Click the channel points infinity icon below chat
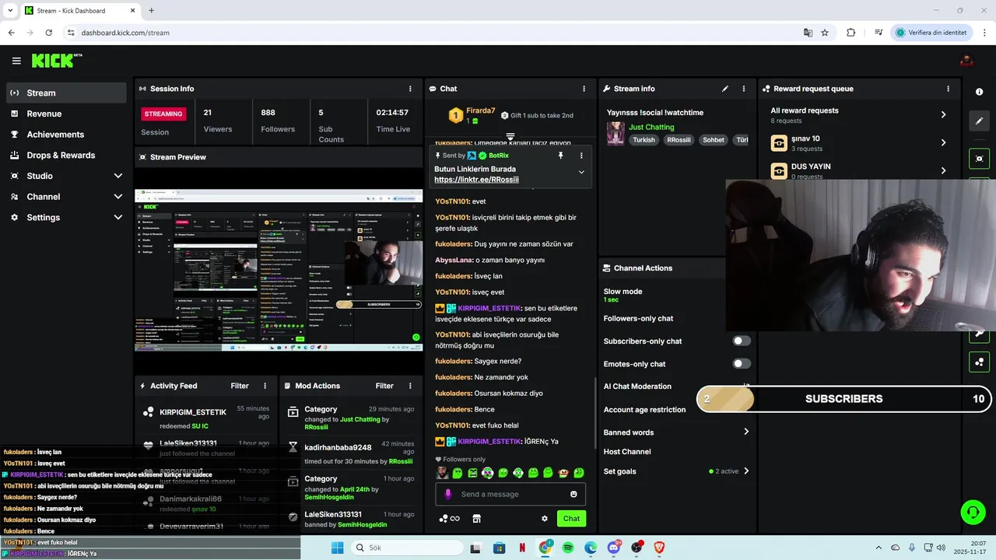The width and height of the screenshot is (996, 560). (450, 519)
